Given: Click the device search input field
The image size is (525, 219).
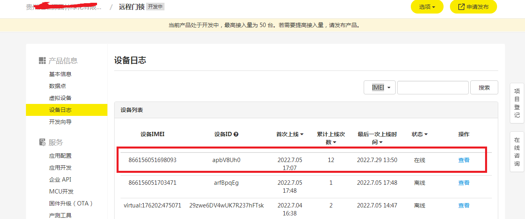Looking at the screenshot, I should coord(433,88).
